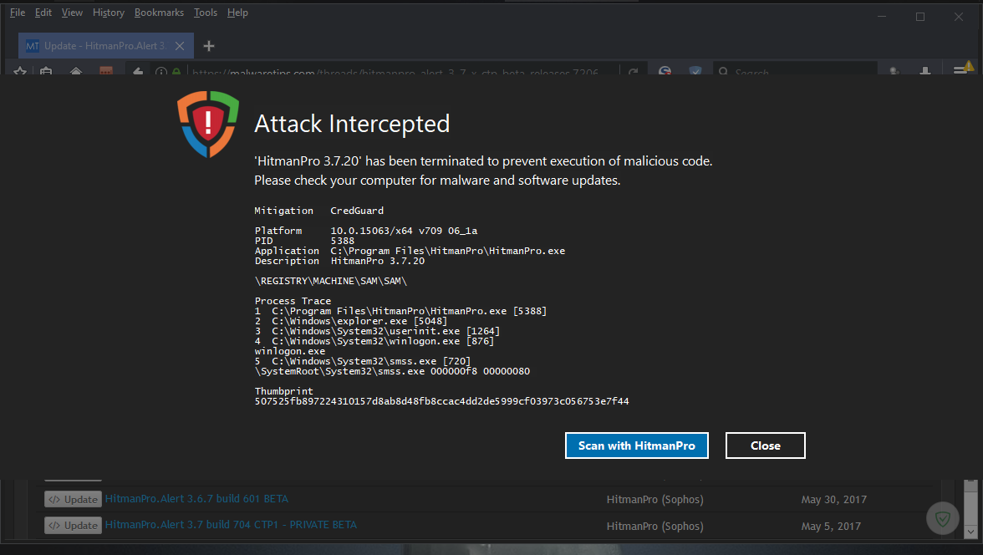Click the Update label beside build 601

pos(73,500)
